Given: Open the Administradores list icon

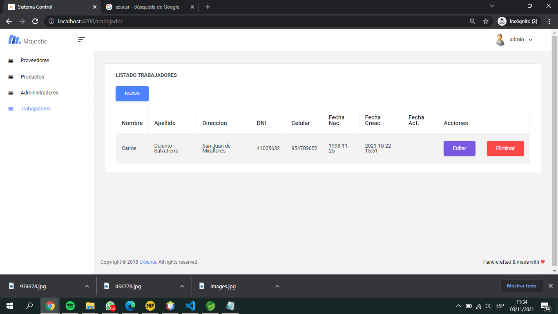Looking at the screenshot, I should (10, 93).
